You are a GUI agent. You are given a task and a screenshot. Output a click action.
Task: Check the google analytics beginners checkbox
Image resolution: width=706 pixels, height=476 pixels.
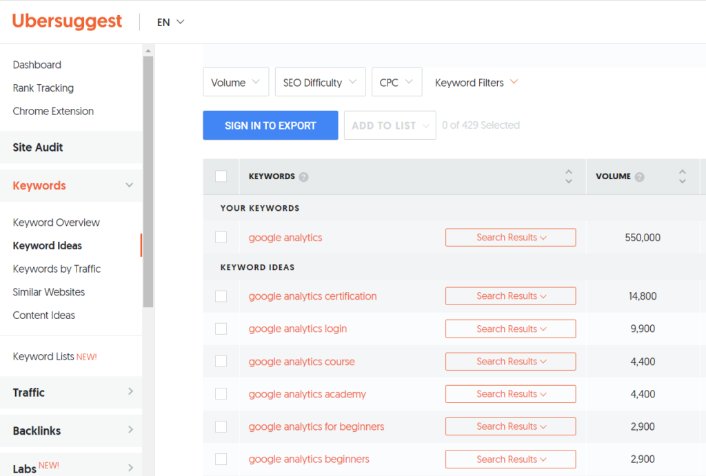point(221,459)
